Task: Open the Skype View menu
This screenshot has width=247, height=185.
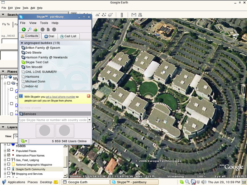Action: point(33,23)
